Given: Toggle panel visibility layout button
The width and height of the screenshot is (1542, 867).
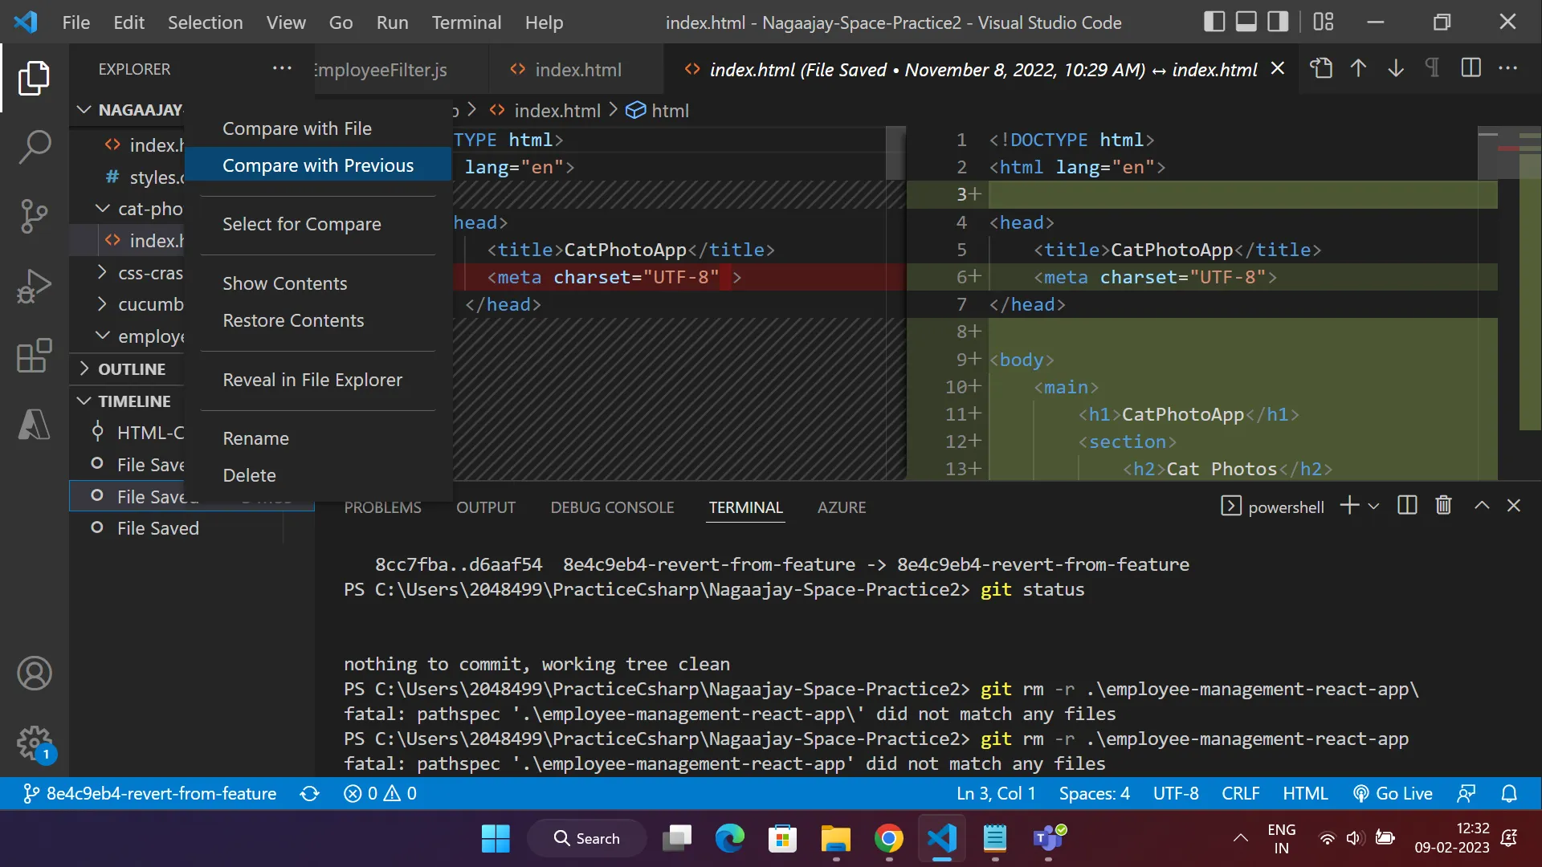Looking at the screenshot, I should pos(1246,22).
